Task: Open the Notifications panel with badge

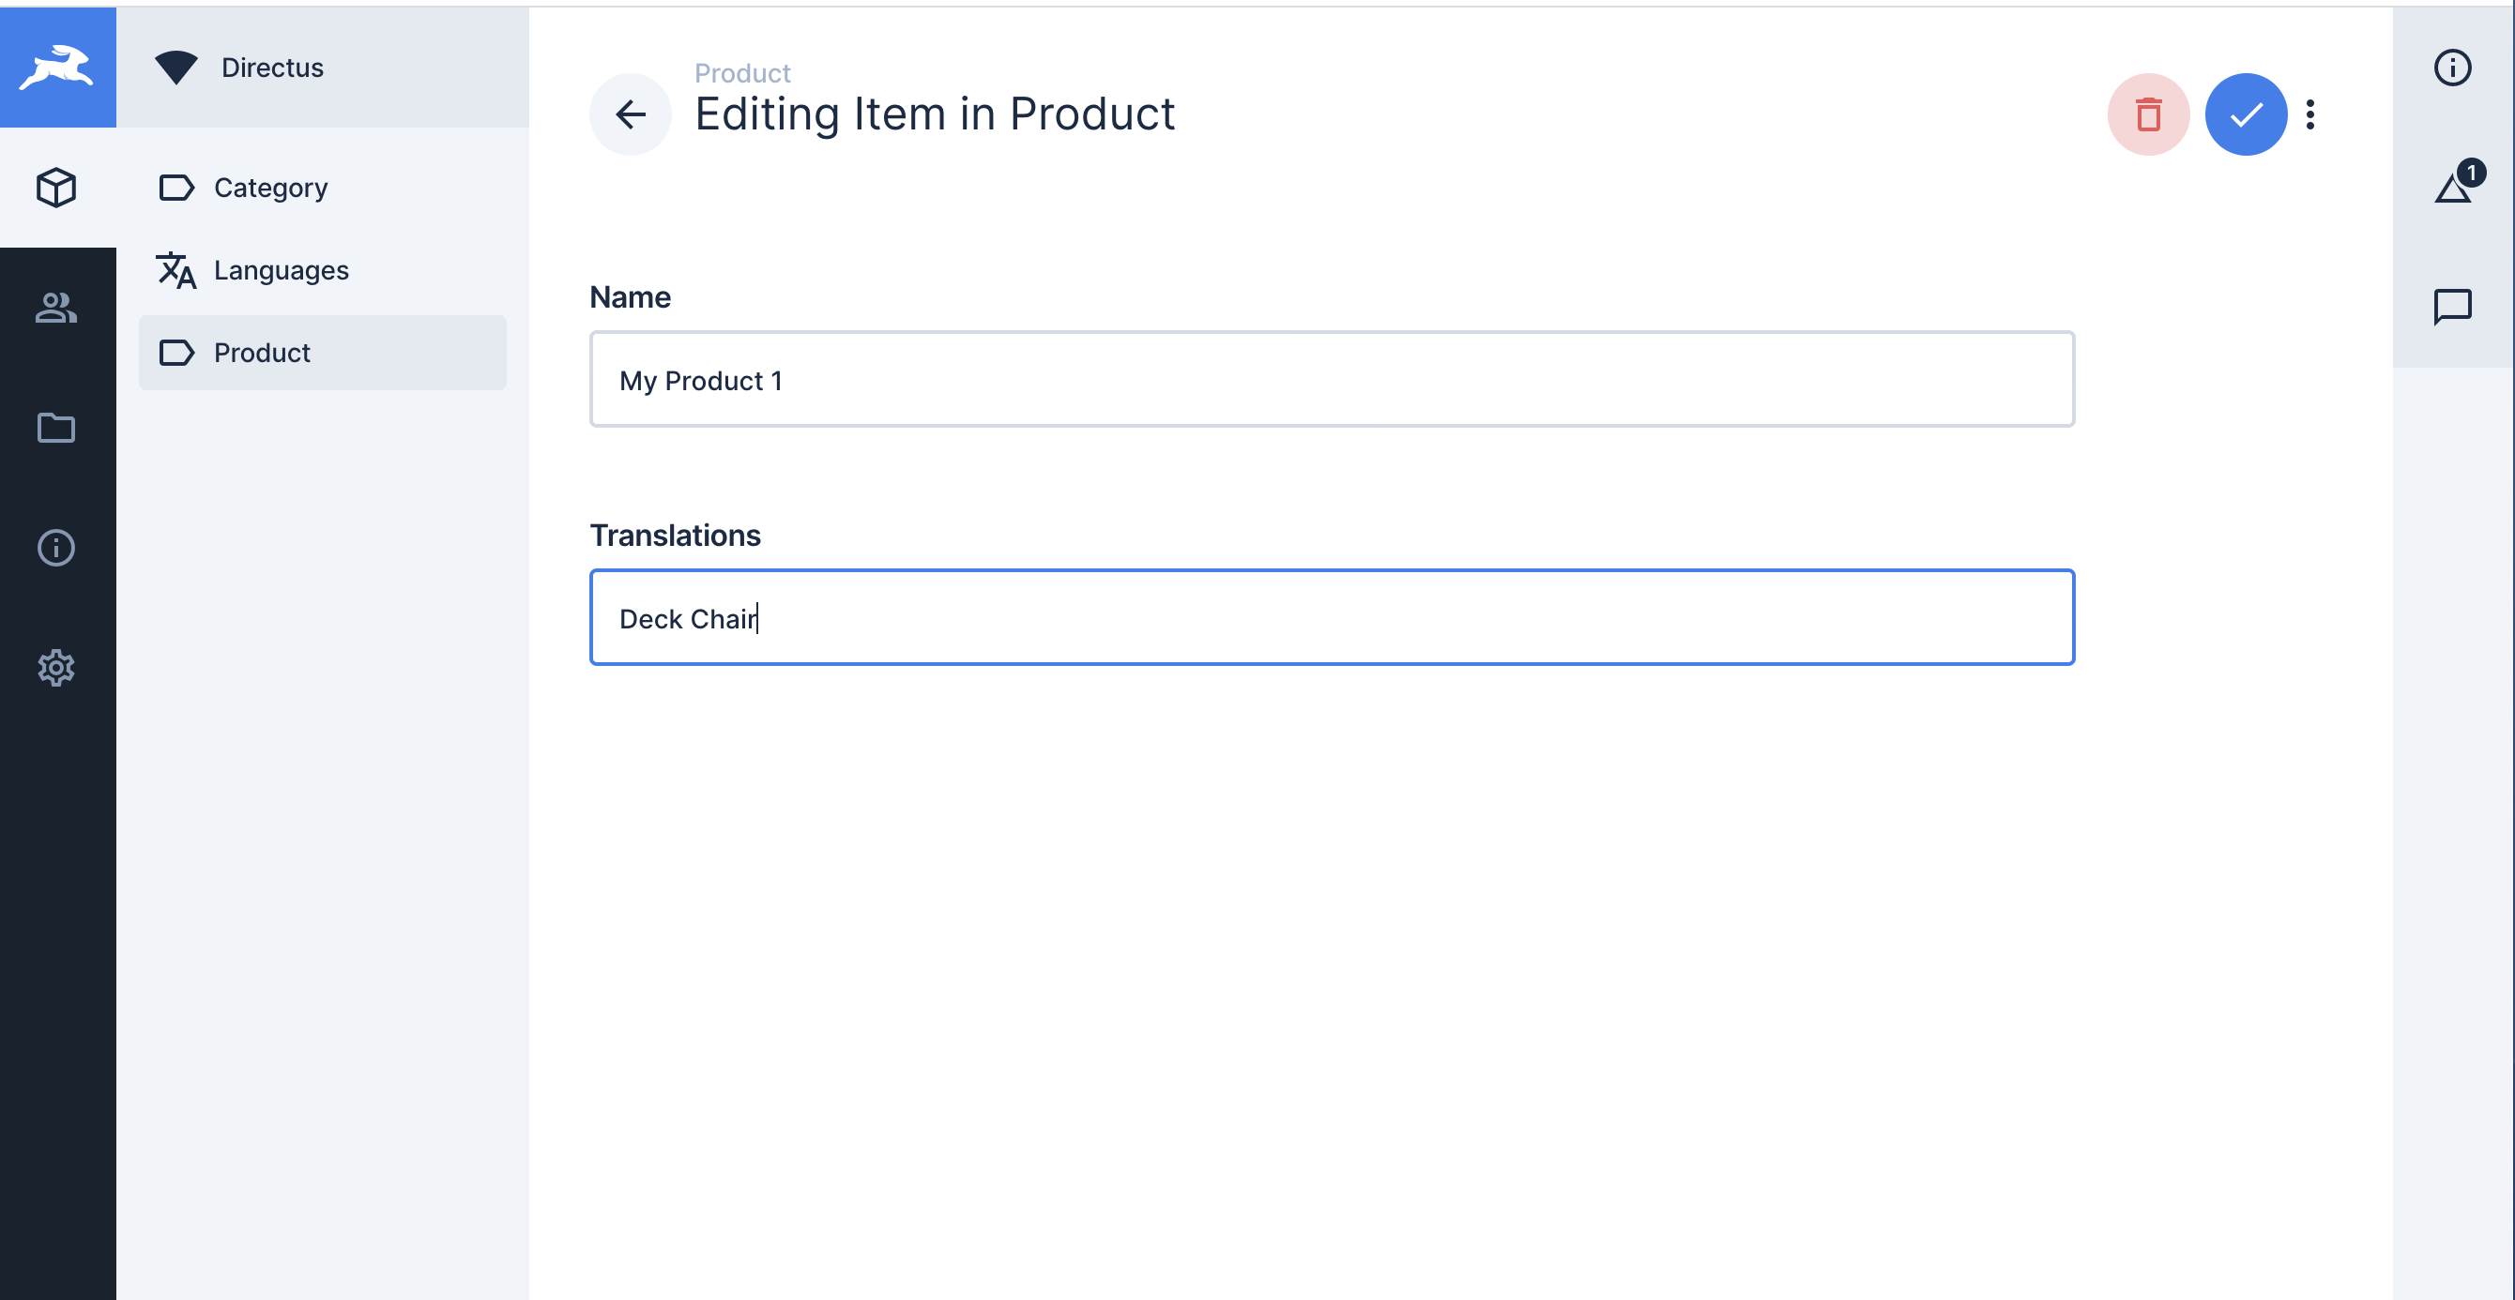Action: [2452, 186]
